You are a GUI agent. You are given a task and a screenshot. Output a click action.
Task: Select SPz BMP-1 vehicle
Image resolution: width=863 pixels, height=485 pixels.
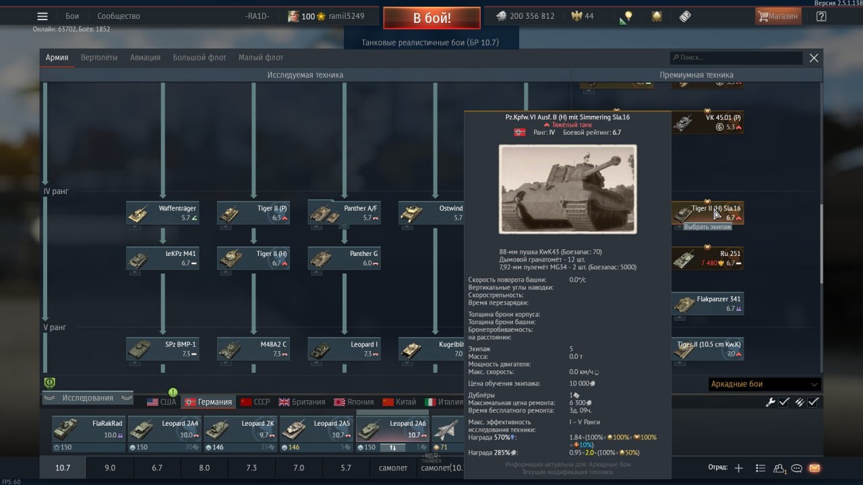[162, 349]
